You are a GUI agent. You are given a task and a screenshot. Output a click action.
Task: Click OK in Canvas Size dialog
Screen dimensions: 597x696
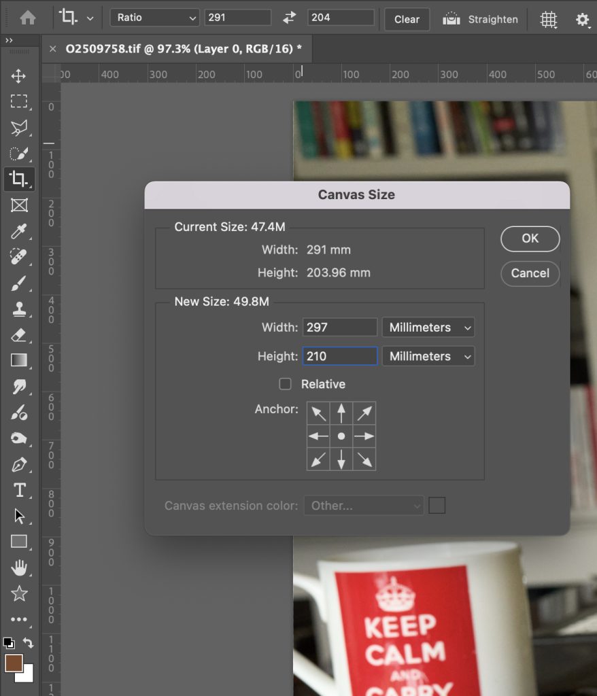[x=530, y=239]
